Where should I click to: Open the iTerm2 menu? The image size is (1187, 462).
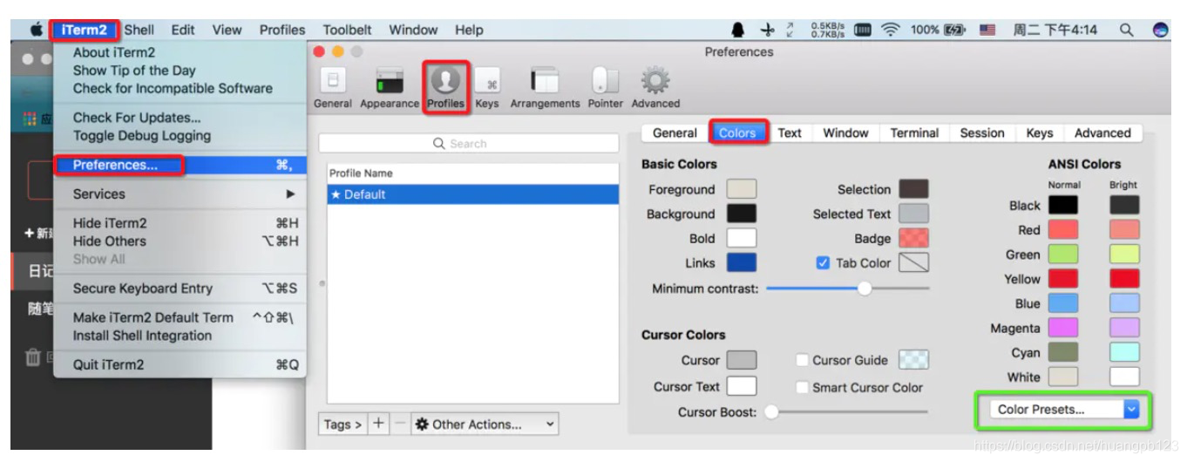85,30
